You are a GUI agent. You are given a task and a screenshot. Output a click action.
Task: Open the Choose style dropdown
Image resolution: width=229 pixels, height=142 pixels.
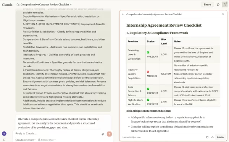pyautogui.click(x=47, y=140)
